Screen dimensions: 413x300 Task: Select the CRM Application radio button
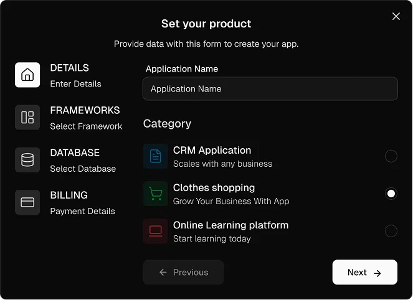pyautogui.click(x=391, y=156)
